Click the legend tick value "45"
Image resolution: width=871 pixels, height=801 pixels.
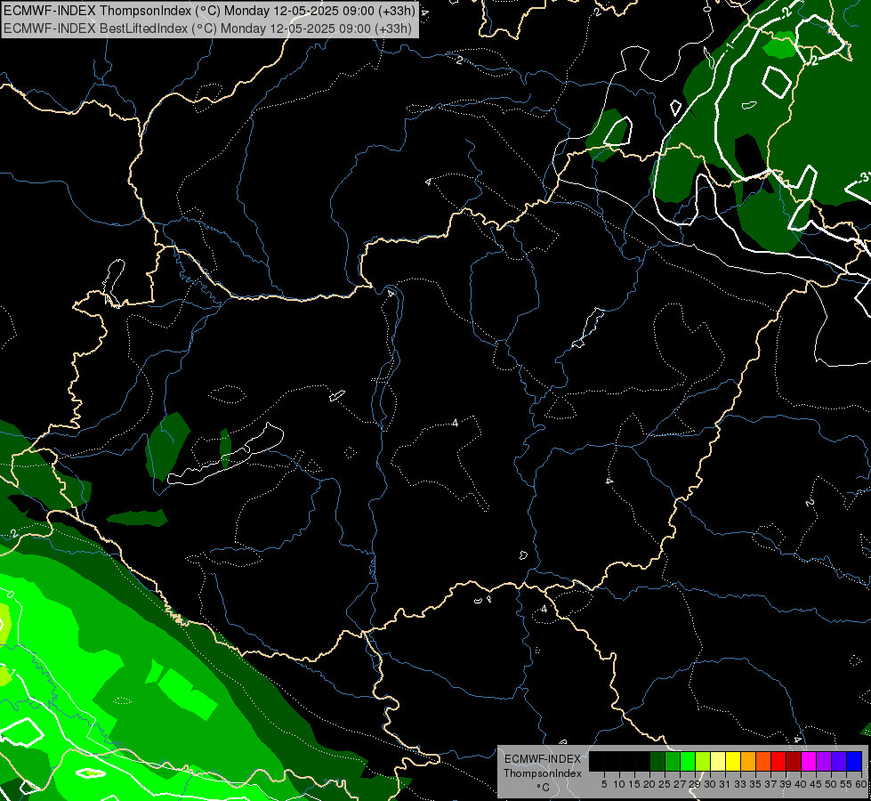point(816,784)
